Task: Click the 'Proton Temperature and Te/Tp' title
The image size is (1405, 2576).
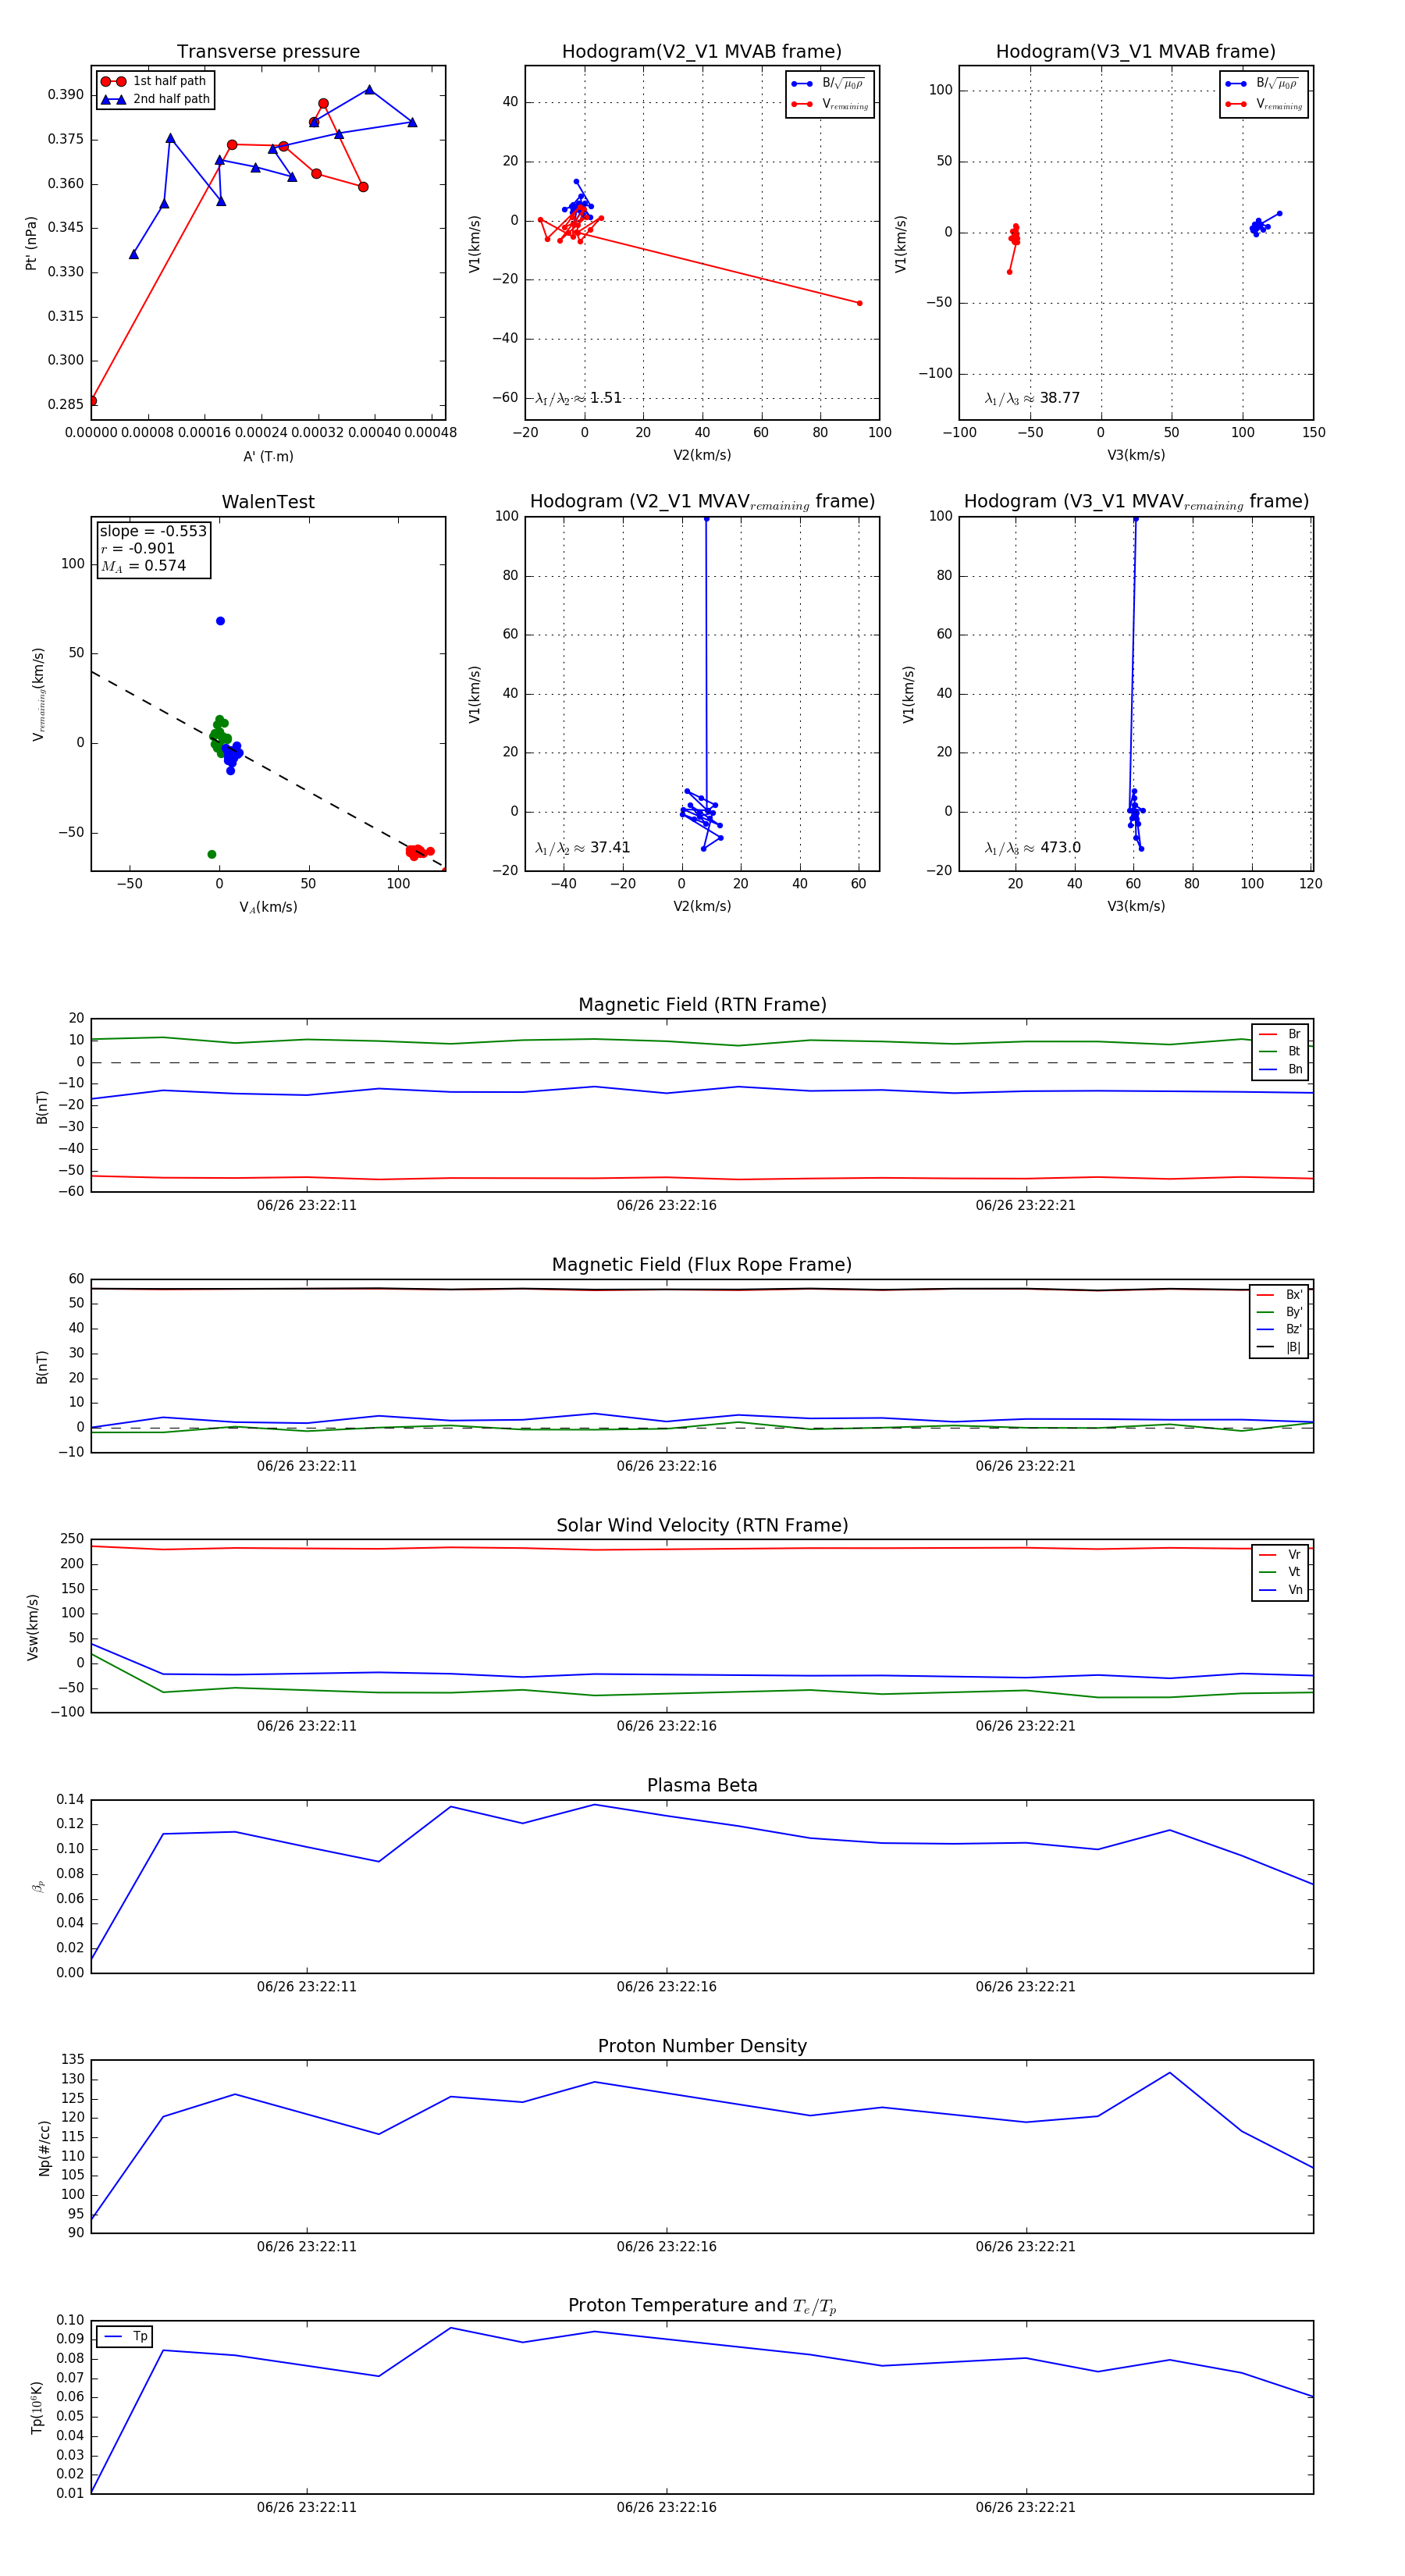Action: click(x=702, y=2306)
